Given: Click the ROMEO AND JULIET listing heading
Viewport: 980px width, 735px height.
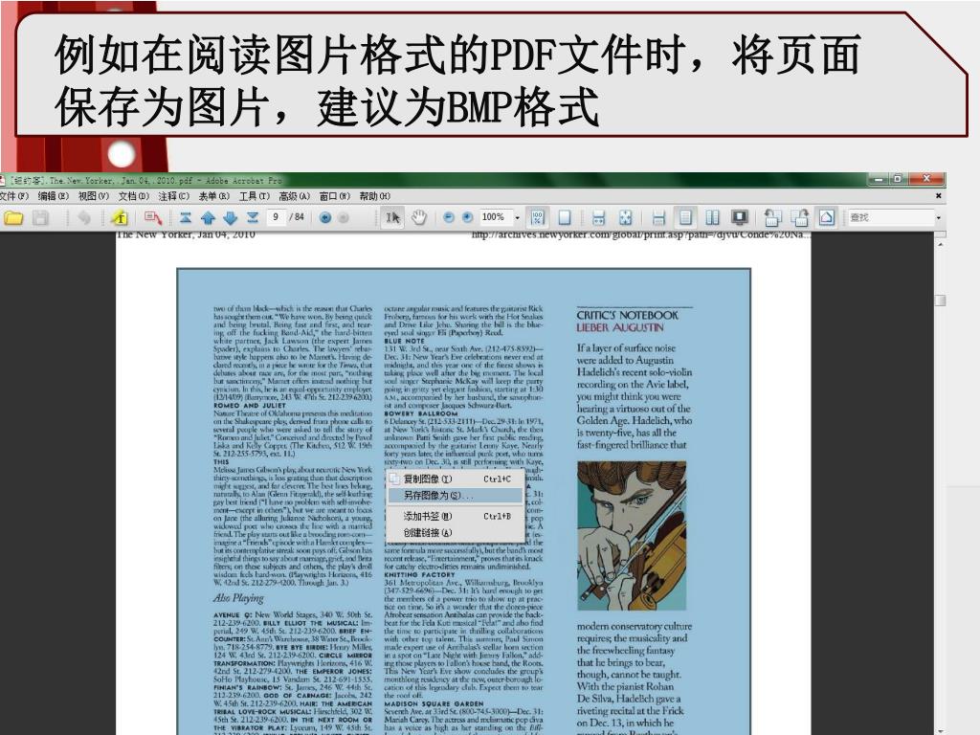Looking at the screenshot, I should [250, 406].
